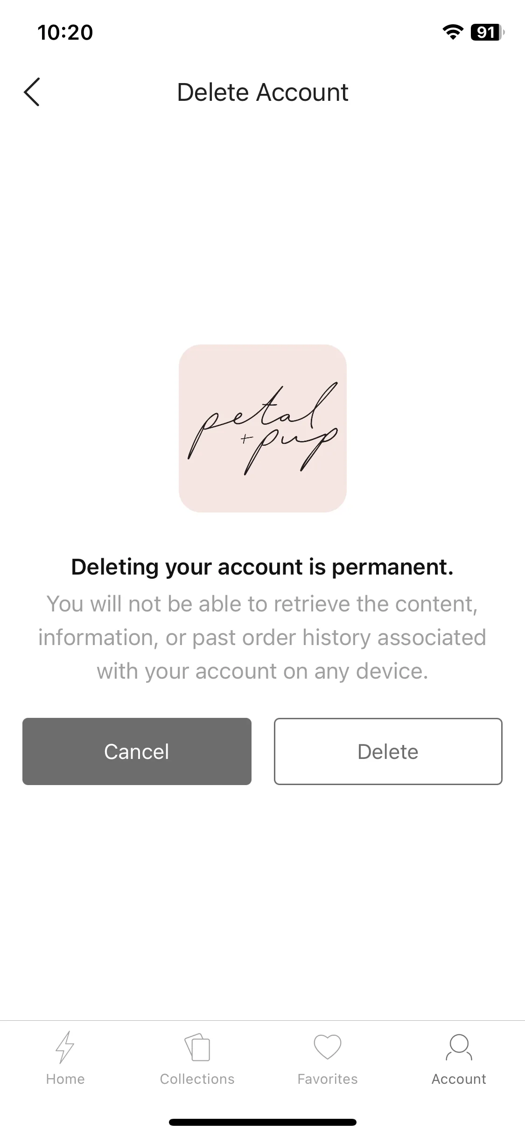Tap the Delete Account page title
The image size is (525, 1137).
point(263,92)
